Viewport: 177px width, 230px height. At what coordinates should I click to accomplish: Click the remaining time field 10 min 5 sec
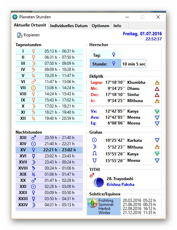pyautogui.click(x=133, y=63)
